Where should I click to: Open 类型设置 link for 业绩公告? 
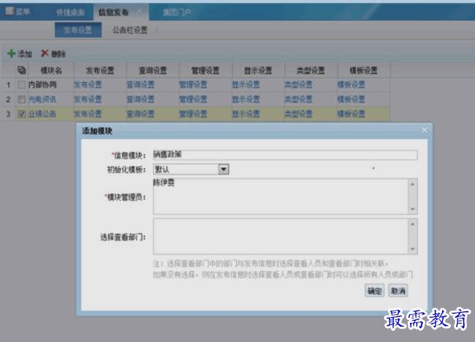point(299,114)
